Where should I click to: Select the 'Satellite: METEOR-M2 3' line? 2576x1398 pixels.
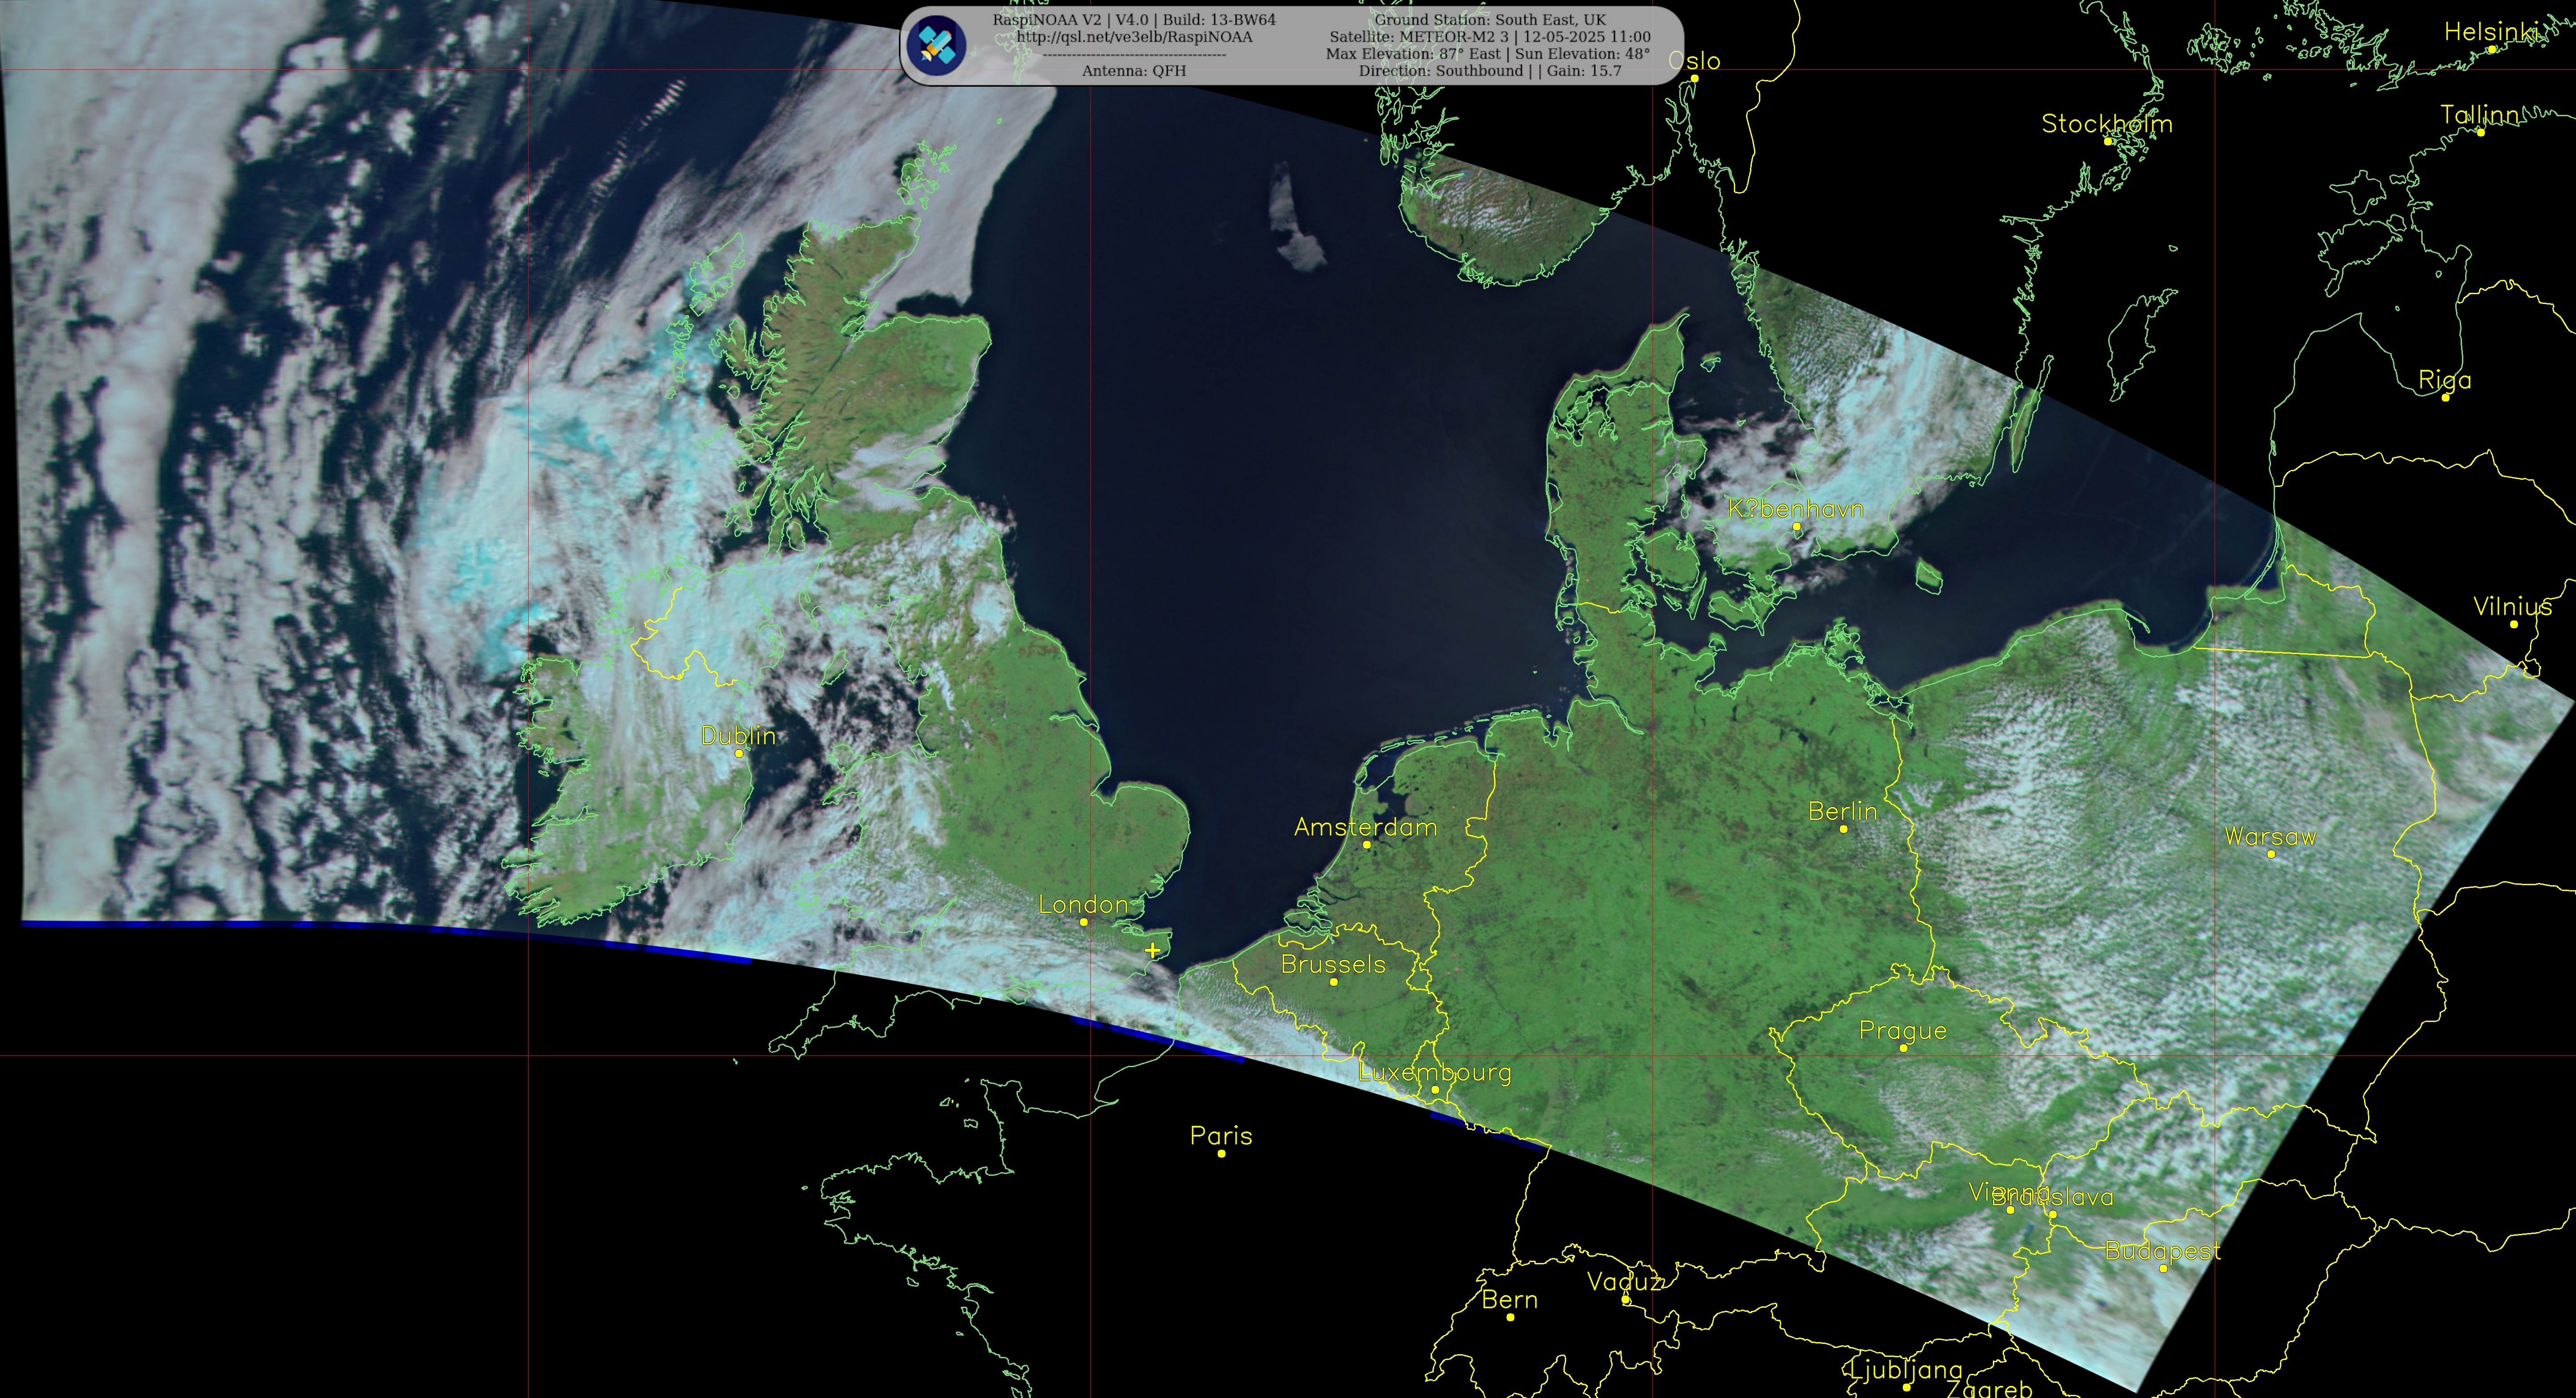(x=1490, y=37)
